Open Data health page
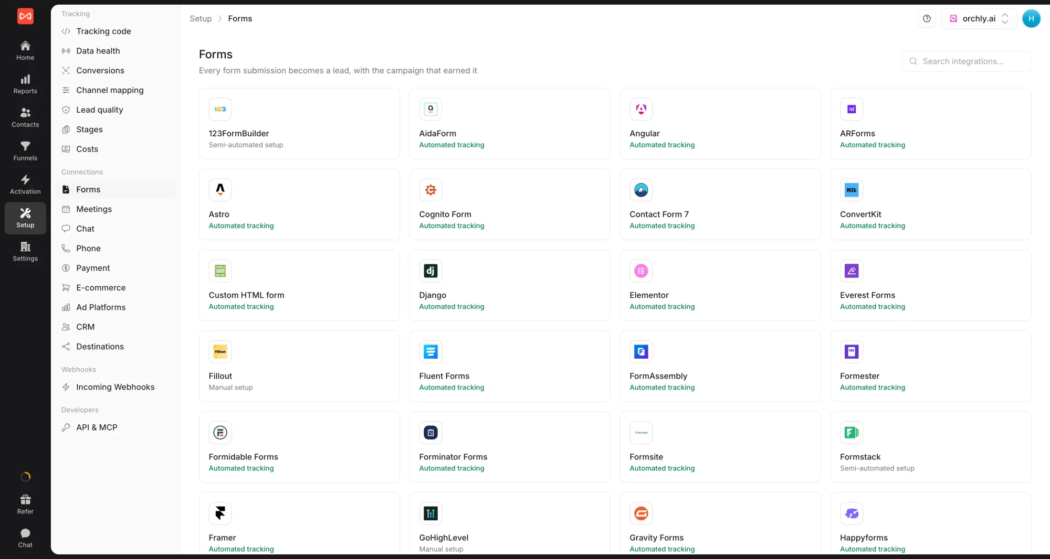Viewport: 1050px width, 559px height. [x=115, y=51]
